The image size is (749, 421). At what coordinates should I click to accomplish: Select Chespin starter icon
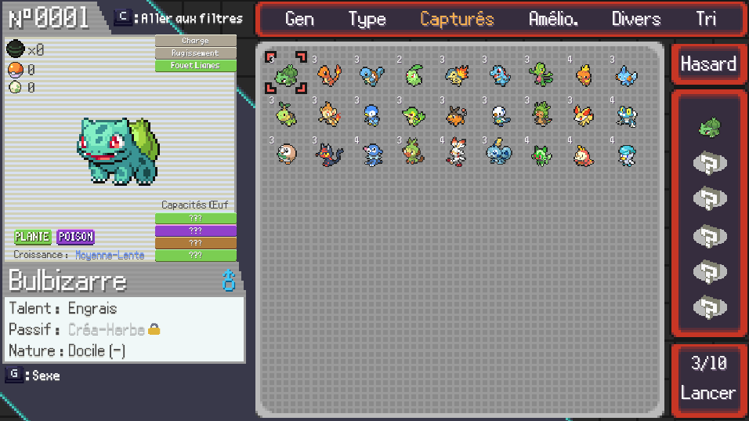tap(541, 114)
